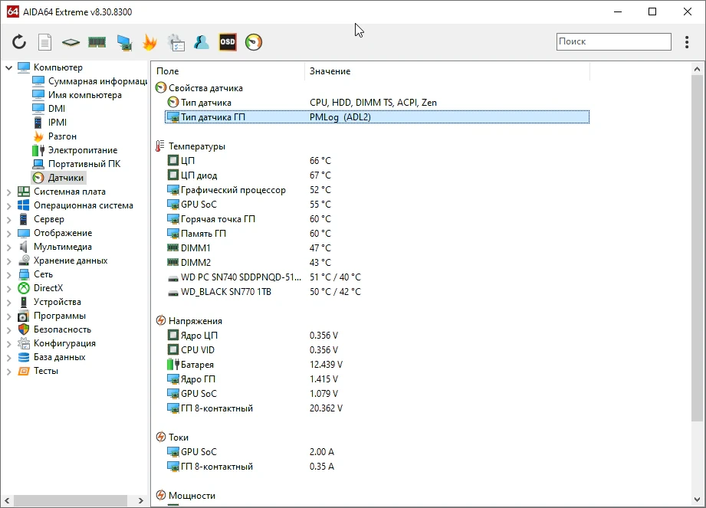Select the Разгон tree item

tap(62, 136)
